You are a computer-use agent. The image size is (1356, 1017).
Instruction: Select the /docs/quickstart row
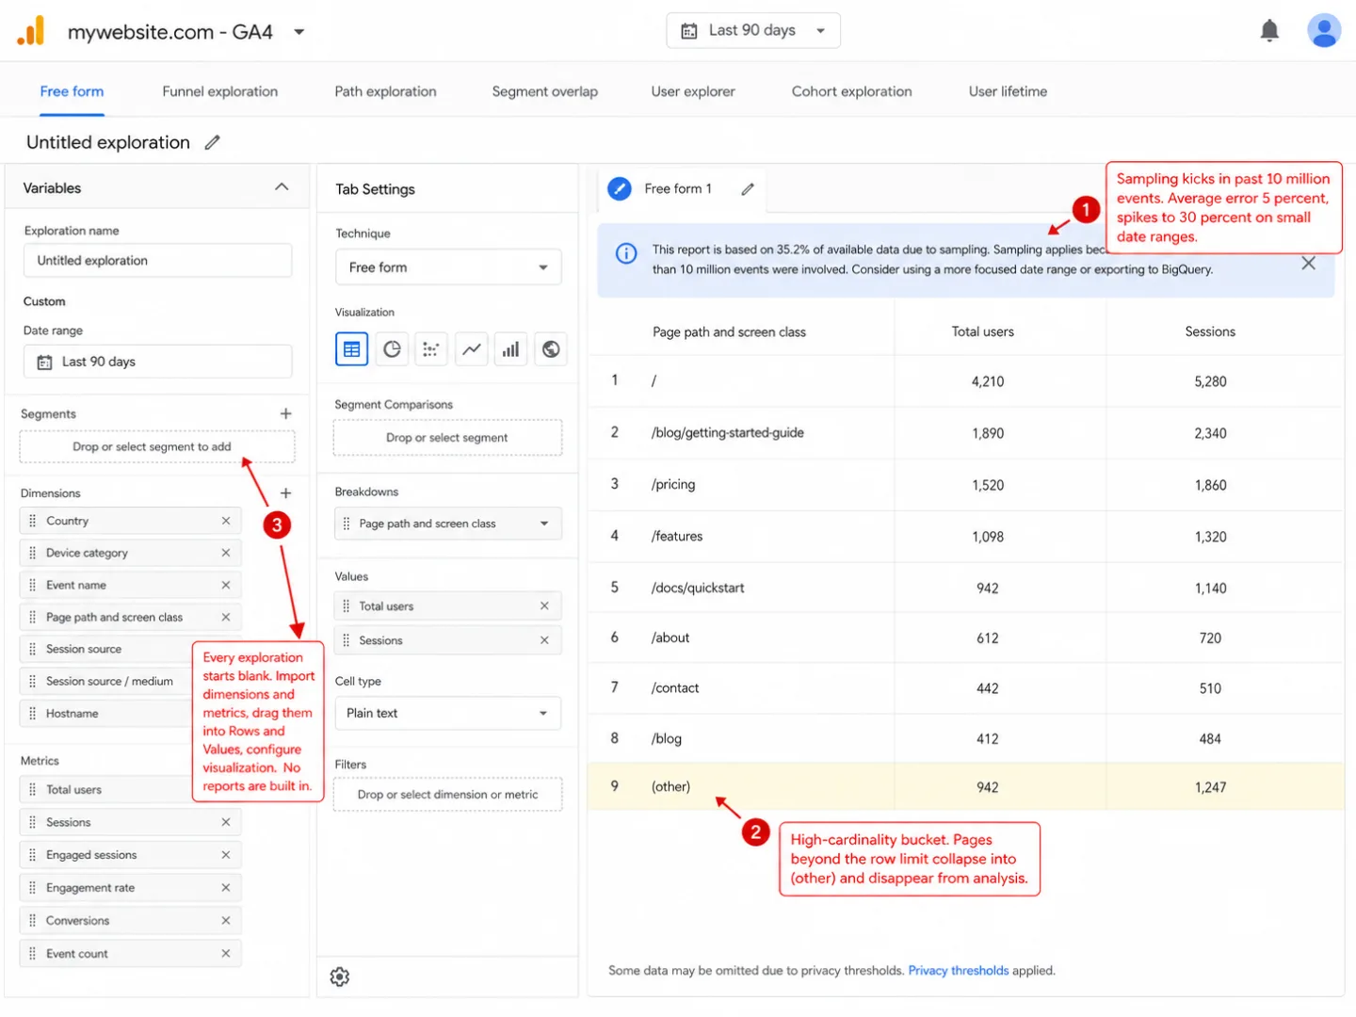966,588
